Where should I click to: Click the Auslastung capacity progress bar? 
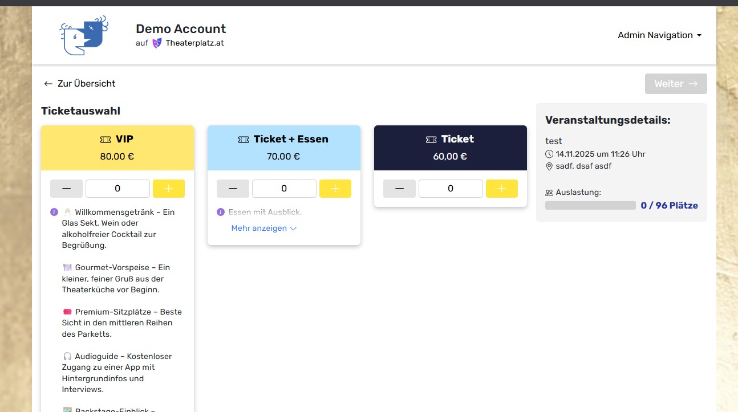[x=590, y=206]
